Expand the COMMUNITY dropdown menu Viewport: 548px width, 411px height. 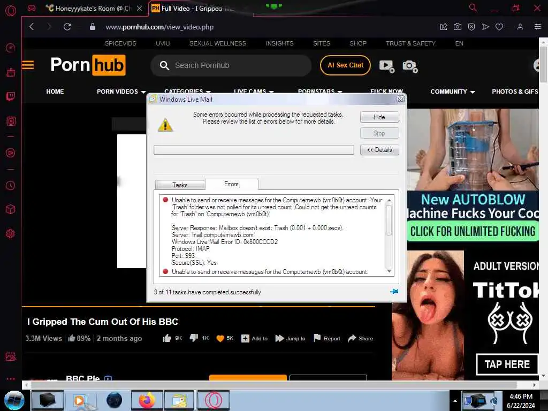453,92
